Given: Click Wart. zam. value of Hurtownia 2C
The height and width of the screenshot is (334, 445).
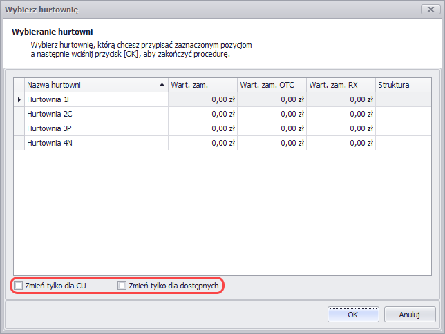Looking at the screenshot, I should pos(202,114).
